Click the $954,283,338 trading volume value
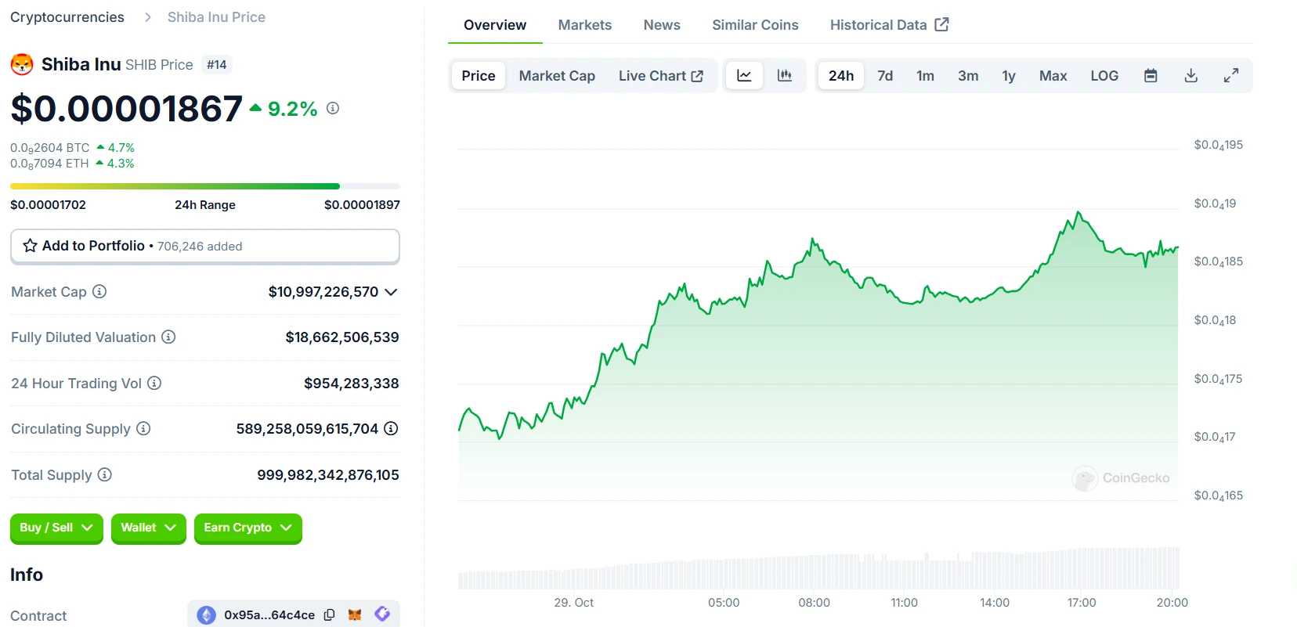Image resolution: width=1297 pixels, height=627 pixels. (x=352, y=384)
